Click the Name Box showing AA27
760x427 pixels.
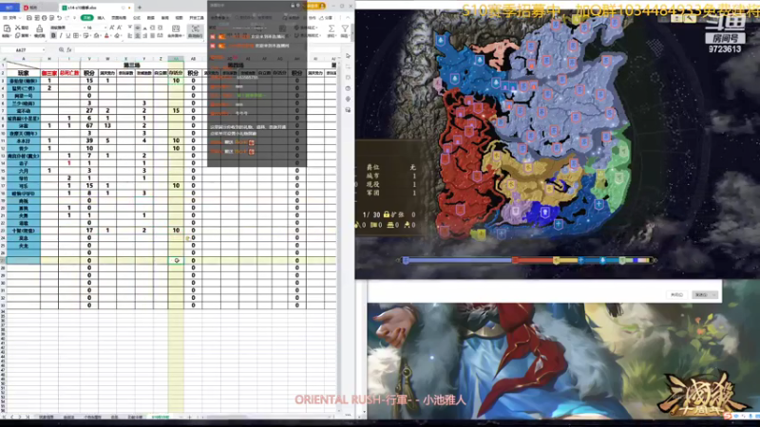point(20,50)
